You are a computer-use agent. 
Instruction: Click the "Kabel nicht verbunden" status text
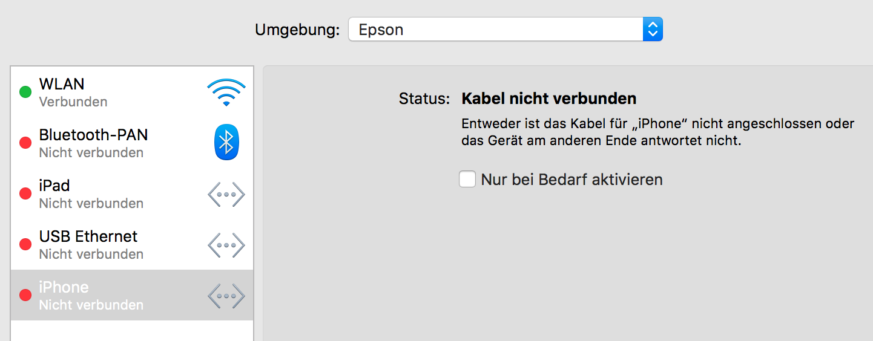549,99
